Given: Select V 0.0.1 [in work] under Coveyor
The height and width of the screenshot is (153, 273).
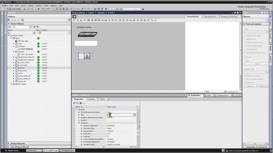Looking at the screenshot, I should pyautogui.click(x=26, y=54).
